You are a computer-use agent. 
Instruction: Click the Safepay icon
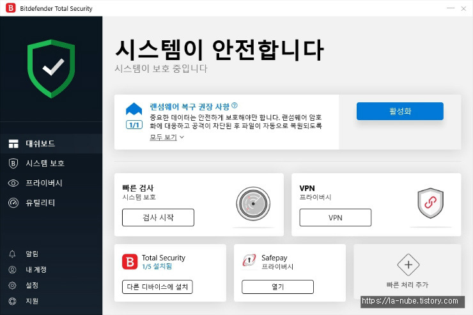249,260
